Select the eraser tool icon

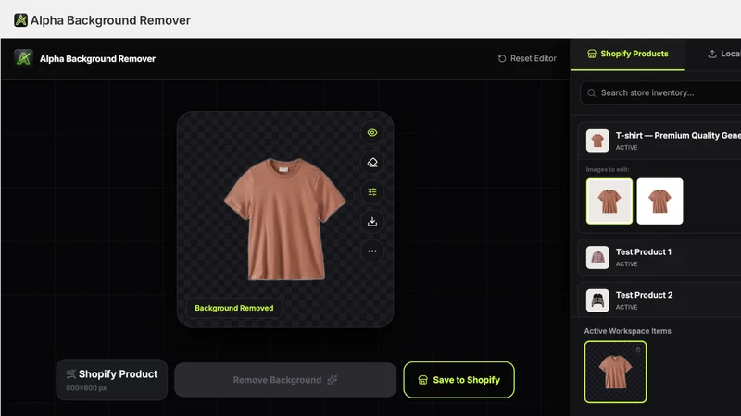(x=372, y=163)
